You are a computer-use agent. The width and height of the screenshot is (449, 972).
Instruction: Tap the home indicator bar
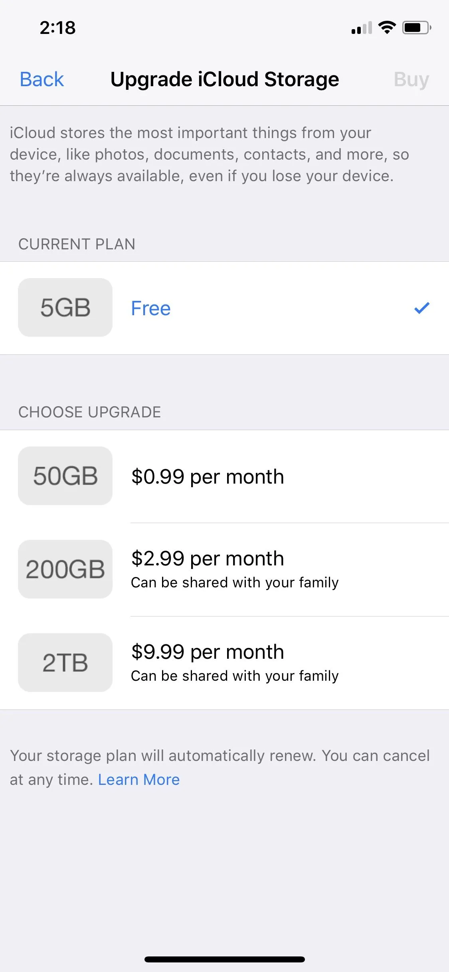[x=224, y=959]
